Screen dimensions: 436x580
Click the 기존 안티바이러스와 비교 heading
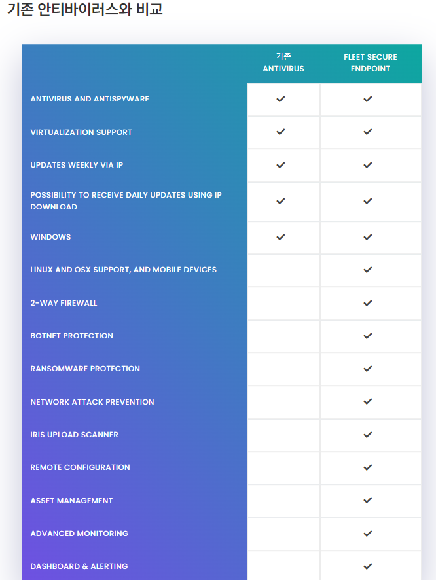pos(85,10)
